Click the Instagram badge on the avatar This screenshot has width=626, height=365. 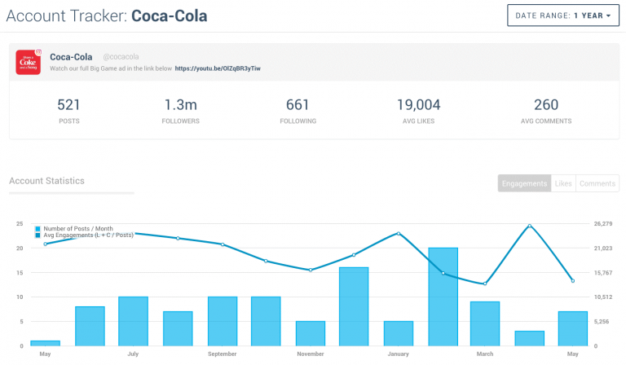37,53
